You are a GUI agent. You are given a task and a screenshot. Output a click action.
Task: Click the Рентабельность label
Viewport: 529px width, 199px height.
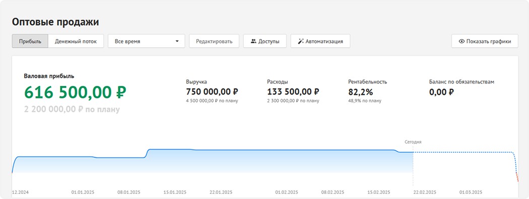pos(367,82)
